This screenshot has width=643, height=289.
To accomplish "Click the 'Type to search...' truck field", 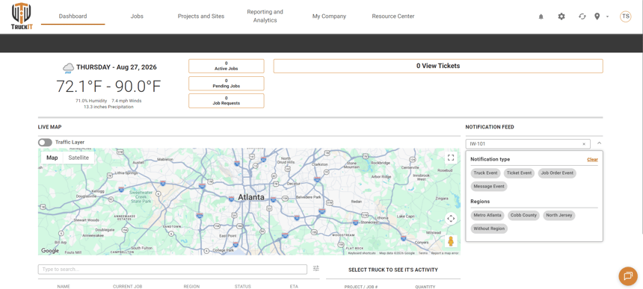I will coord(172,270).
